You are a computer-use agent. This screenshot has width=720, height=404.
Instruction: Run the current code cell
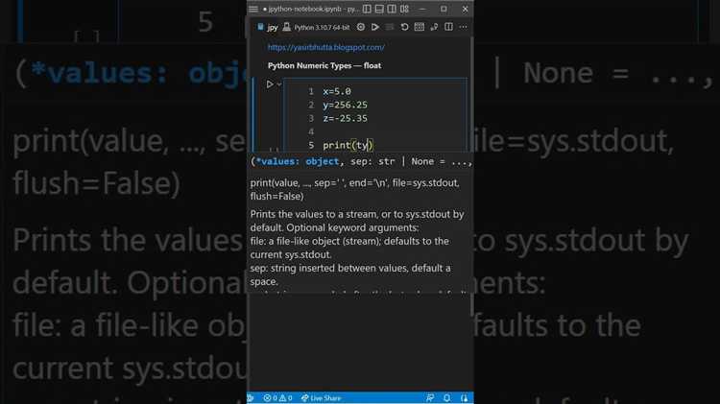[x=270, y=84]
